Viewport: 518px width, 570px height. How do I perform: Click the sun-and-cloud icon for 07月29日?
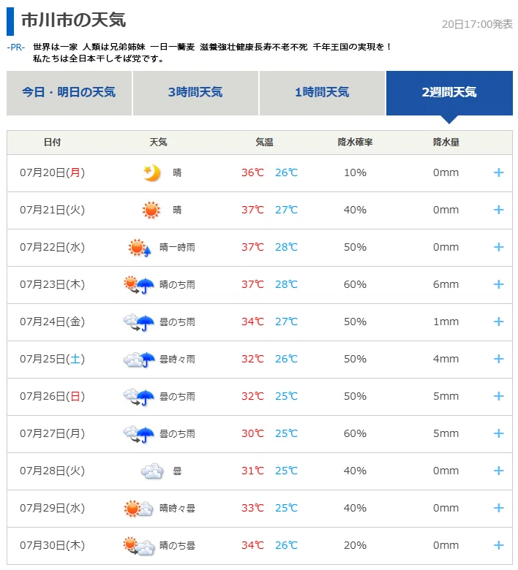[138, 508]
